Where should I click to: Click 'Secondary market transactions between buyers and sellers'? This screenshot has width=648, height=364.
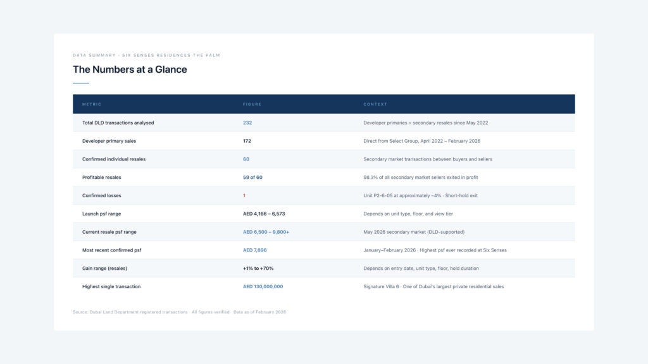[x=428, y=159]
